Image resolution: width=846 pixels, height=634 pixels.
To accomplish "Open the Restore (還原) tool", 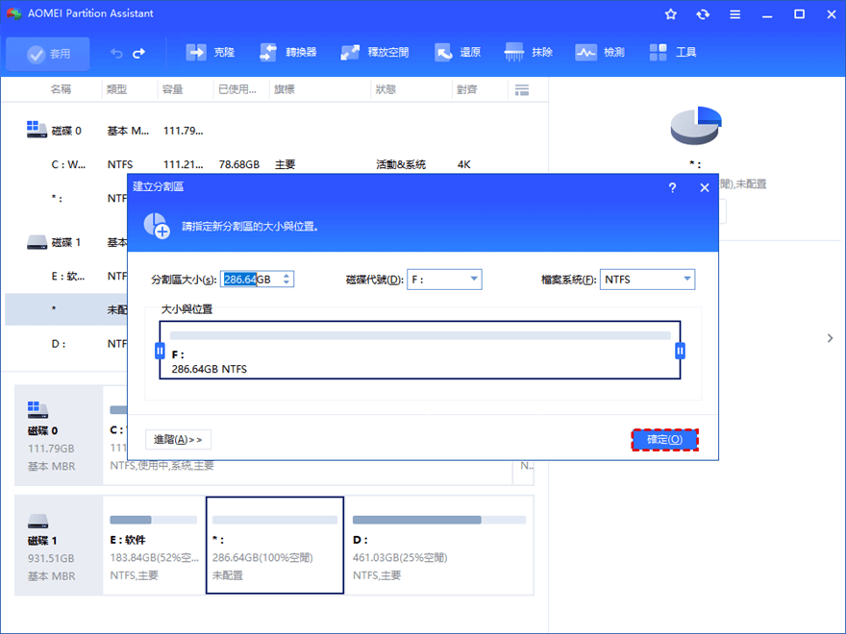I will (x=457, y=52).
